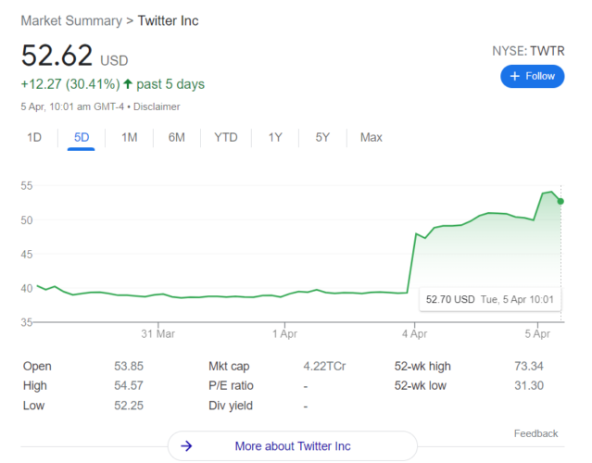The width and height of the screenshot is (592, 463).
Task: Click the 4 Apr date marker on axis
Action: (x=414, y=333)
